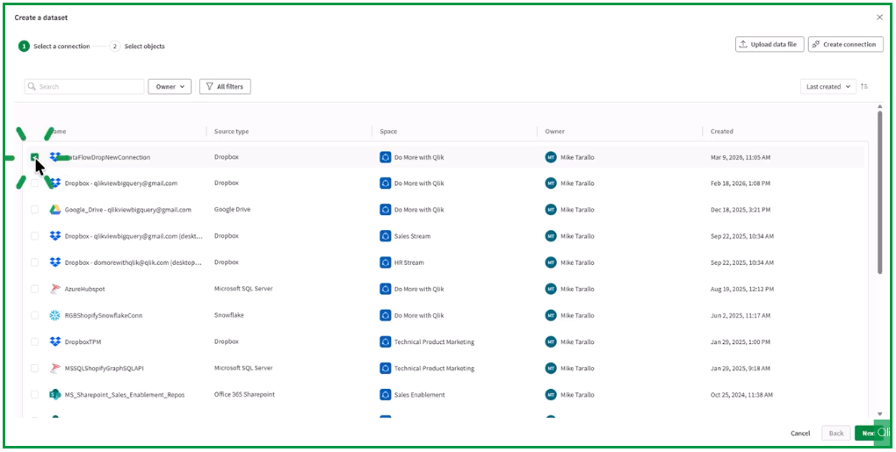Tick the checkbox for AzureHubspot

coord(35,289)
